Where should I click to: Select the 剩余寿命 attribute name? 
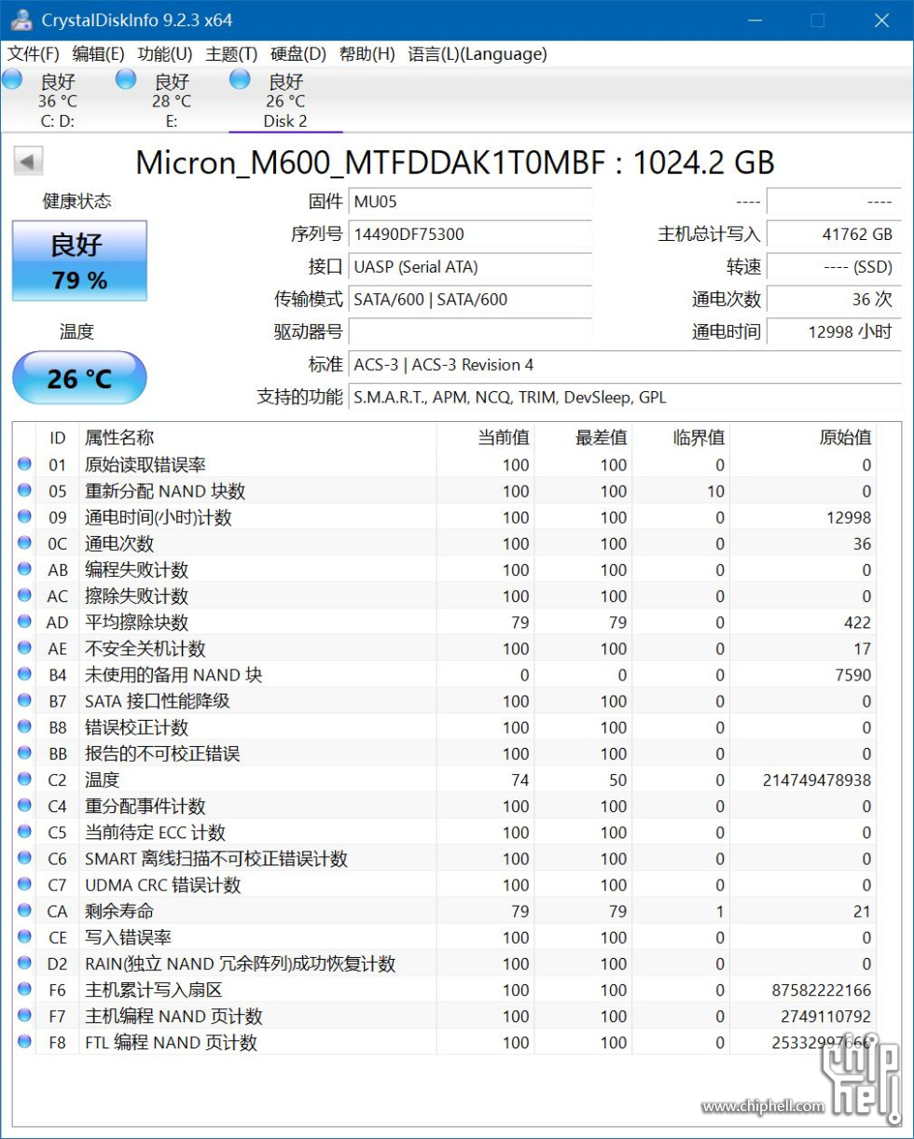[119, 911]
